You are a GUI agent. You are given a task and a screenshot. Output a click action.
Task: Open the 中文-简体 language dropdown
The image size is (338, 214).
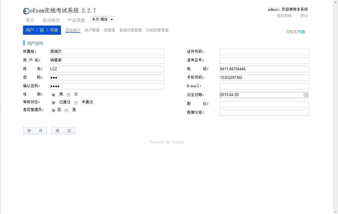(x=102, y=19)
